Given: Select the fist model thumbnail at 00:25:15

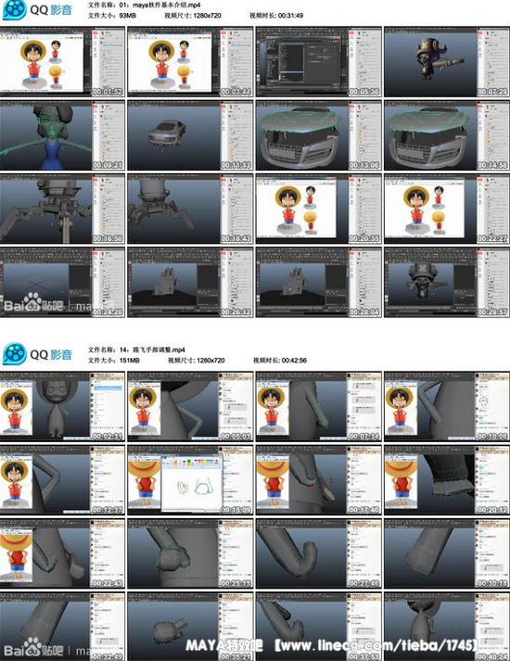Looking at the screenshot, I should pyautogui.click(x=190, y=553).
